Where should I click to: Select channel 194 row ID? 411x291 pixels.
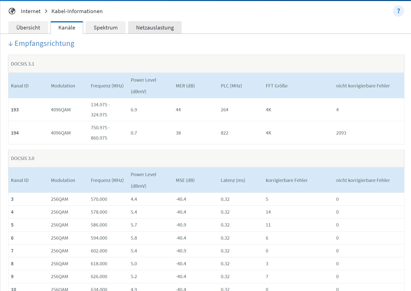point(15,133)
